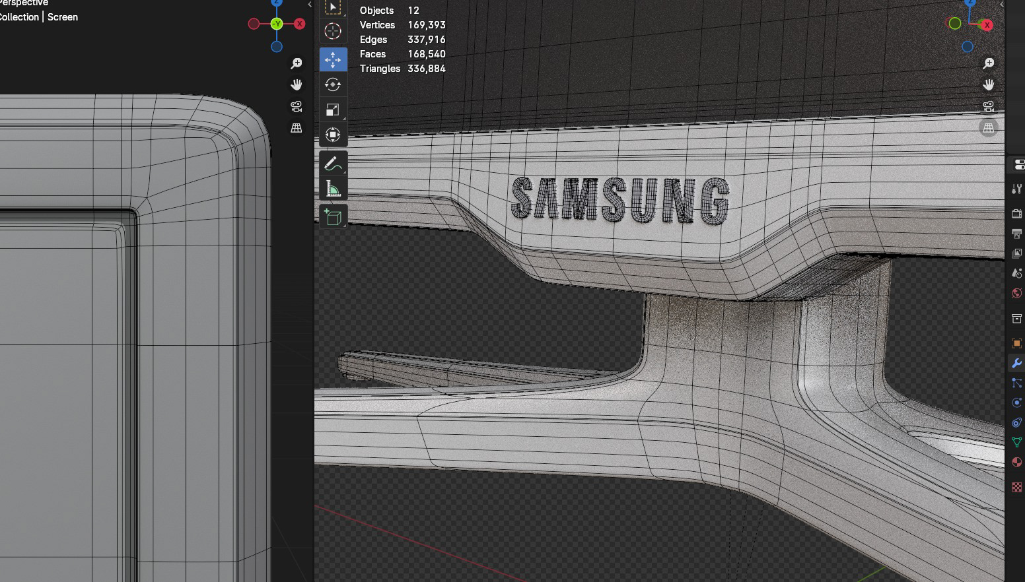The height and width of the screenshot is (582, 1025).
Task: Open the Physics properties tab
Action: coord(1016,403)
